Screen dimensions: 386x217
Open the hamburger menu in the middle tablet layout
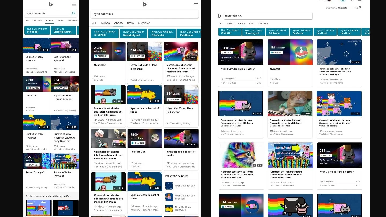[196, 5]
